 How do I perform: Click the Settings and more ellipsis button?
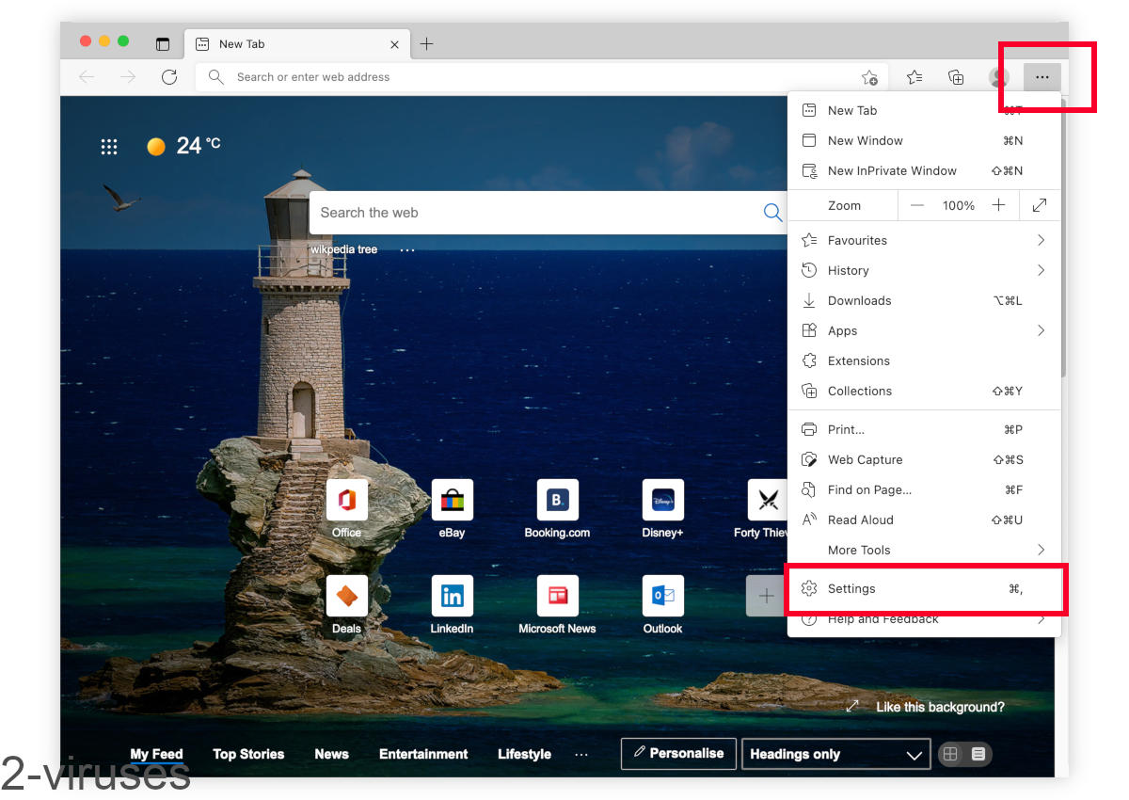coord(1042,77)
